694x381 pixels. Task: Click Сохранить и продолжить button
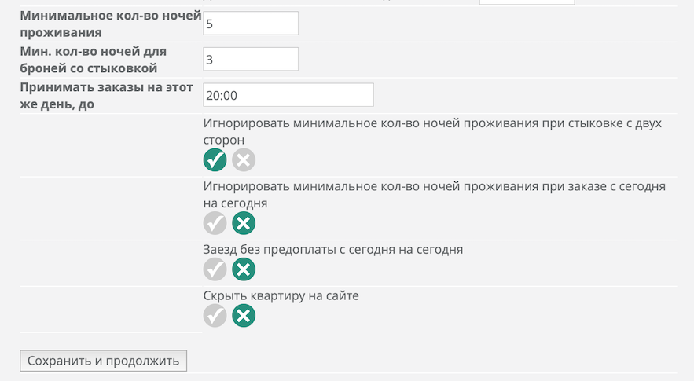[x=103, y=361]
